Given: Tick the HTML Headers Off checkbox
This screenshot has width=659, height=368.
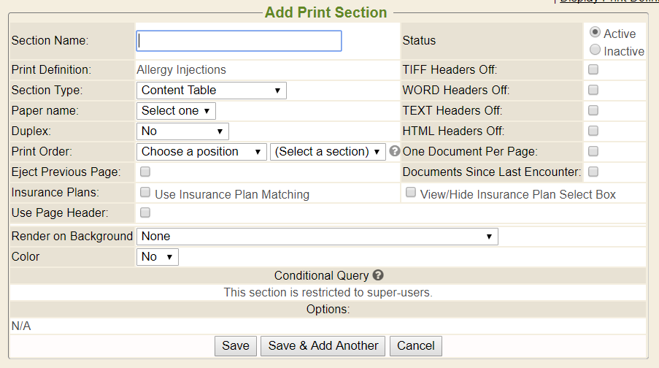Looking at the screenshot, I should click(x=593, y=131).
